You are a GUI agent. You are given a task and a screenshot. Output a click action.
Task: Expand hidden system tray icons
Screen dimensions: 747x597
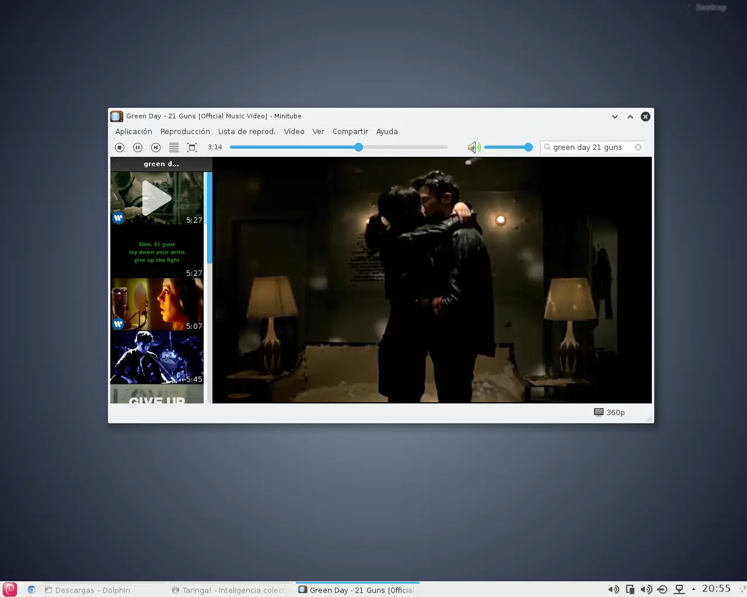[x=693, y=589]
